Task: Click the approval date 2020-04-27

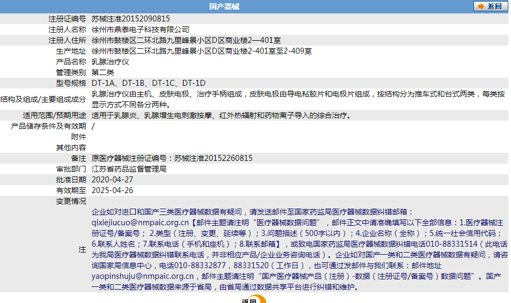Action: [112, 180]
